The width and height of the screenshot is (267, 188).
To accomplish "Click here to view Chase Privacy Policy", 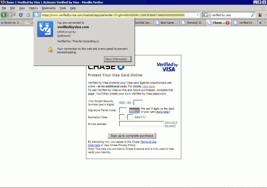I will 94,145.
